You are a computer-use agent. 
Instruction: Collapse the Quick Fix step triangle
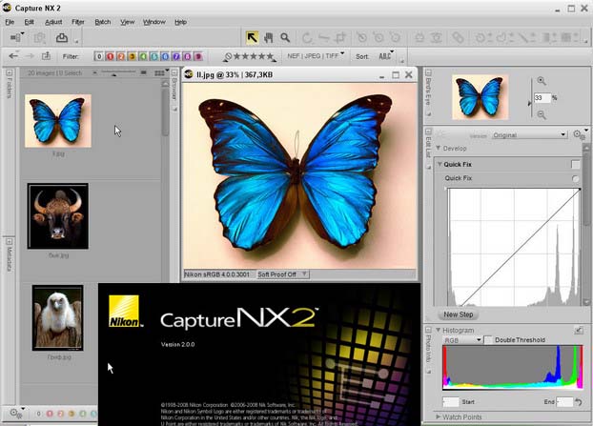tap(440, 164)
